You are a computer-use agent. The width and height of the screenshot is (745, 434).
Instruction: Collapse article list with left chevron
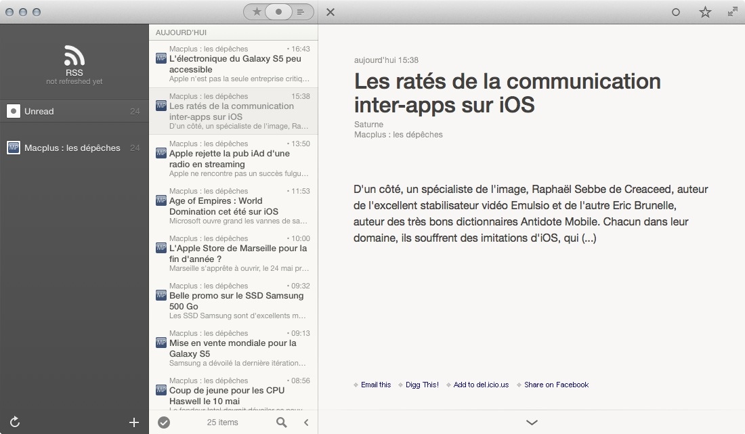pos(306,422)
